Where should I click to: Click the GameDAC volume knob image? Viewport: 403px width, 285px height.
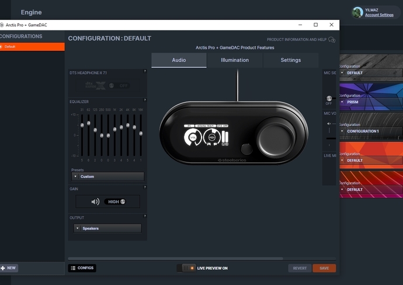point(276,137)
